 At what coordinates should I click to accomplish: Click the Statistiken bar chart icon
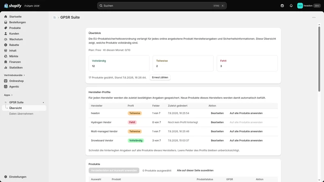coord(6,68)
